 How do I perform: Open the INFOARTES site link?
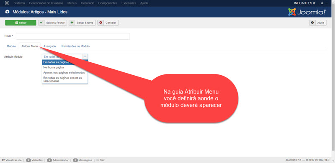point(304,3)
